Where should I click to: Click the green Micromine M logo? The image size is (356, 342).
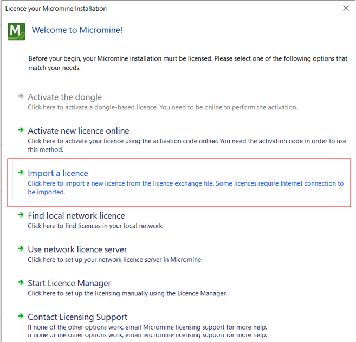[x=16, y=31]
